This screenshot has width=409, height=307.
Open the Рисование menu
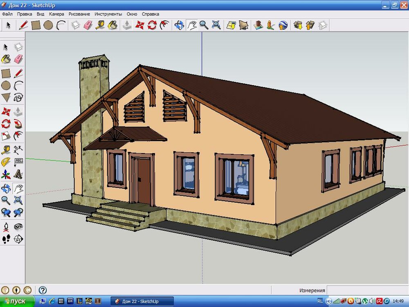click(x=79, y=14)
